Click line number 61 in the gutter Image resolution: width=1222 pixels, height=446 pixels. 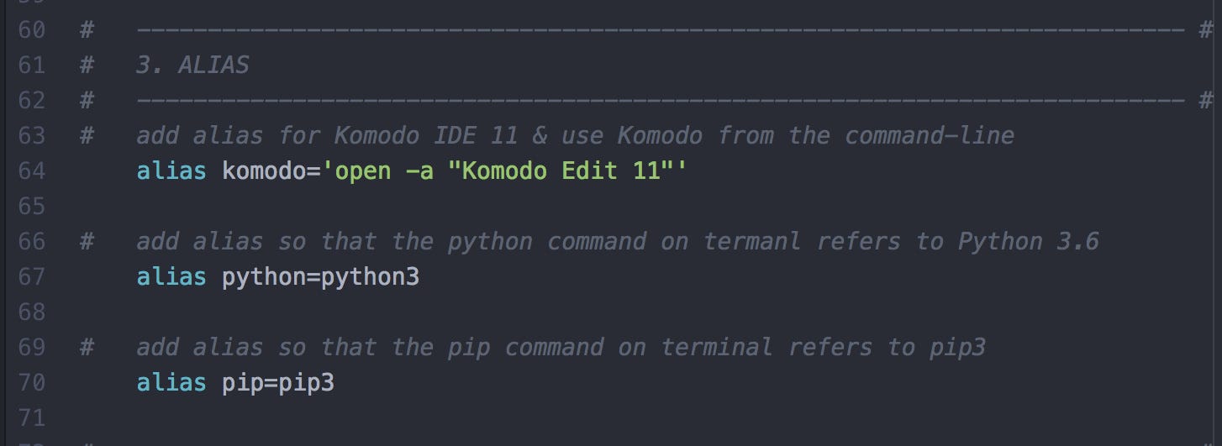(x=30, y=65)
